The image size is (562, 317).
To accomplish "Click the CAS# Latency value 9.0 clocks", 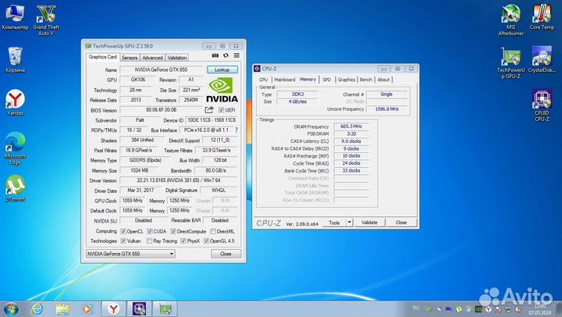I will tap(351, 141).
